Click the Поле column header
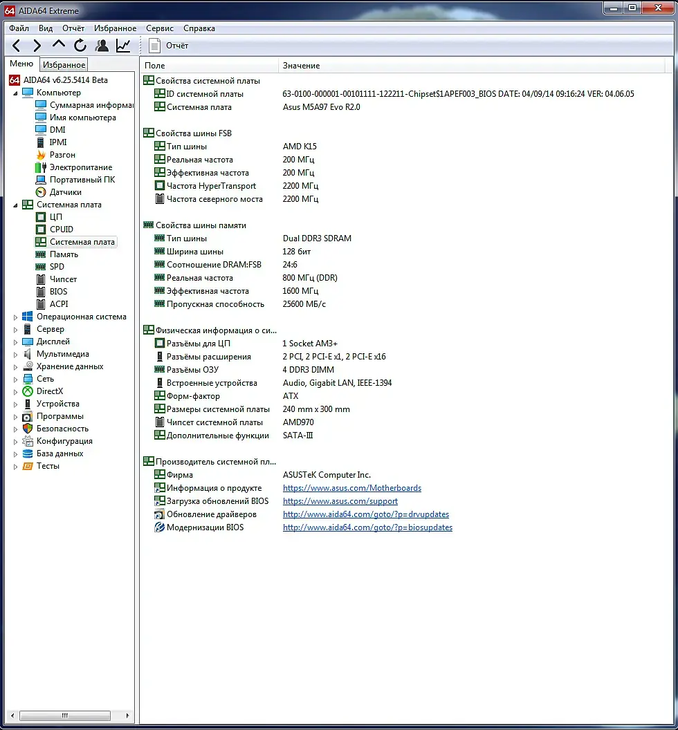The height and width of the screenshot is (730, 678). pyautogui.click(x=209, y=66)
